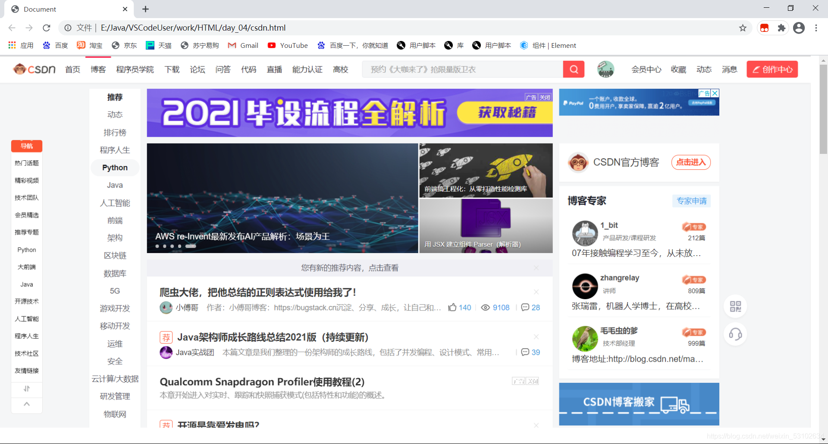Select the 排行榜 category
Screen dimensions: 828x444
(115, 132)
